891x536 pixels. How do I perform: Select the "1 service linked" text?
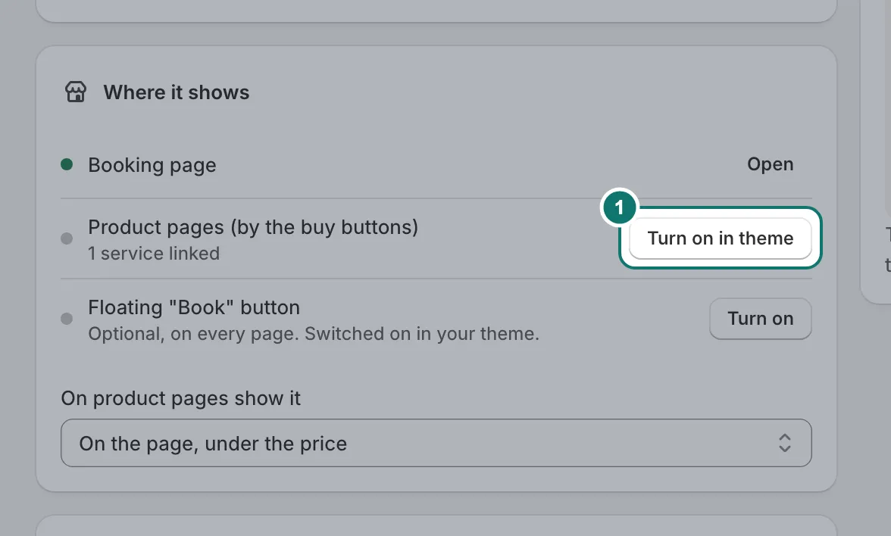pyautogui.click(x=153, y=253)
